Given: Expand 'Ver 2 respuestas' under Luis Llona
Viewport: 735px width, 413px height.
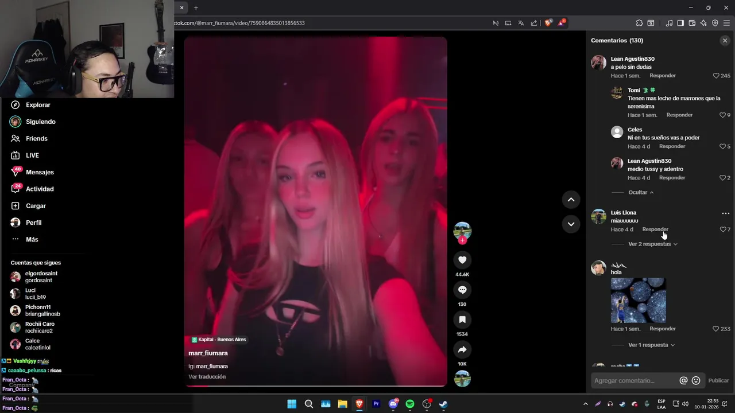Looking at the screenshot, I should coord(653,244).
